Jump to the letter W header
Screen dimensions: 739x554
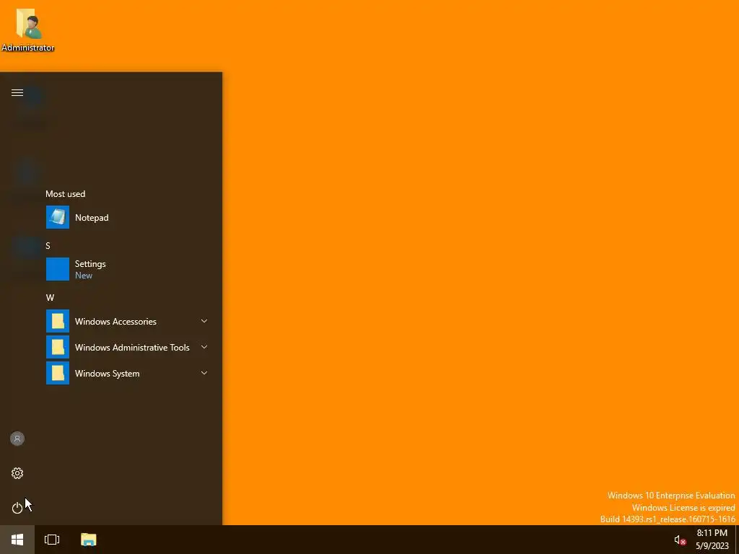pyautogui.click(x=50, y=297)
